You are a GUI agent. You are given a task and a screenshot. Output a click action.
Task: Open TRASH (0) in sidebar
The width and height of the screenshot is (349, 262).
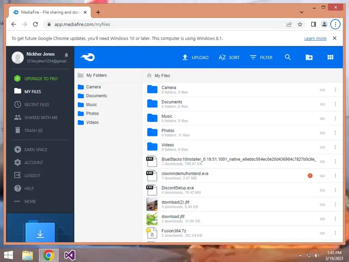point(29,130)
